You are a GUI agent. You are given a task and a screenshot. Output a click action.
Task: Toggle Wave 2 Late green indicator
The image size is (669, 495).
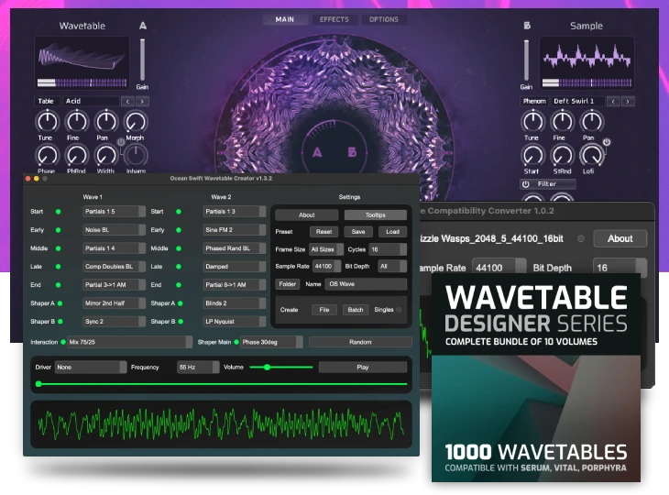tap(179, 267)
